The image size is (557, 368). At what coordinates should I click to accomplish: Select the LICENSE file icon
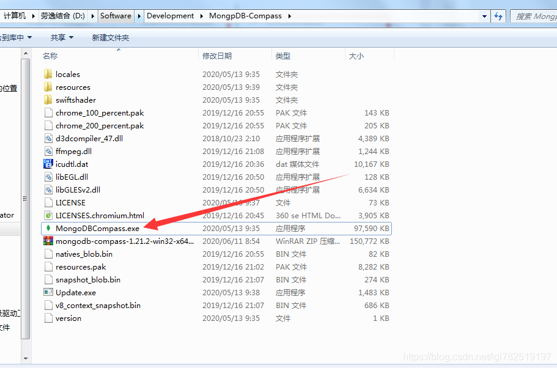48,203
